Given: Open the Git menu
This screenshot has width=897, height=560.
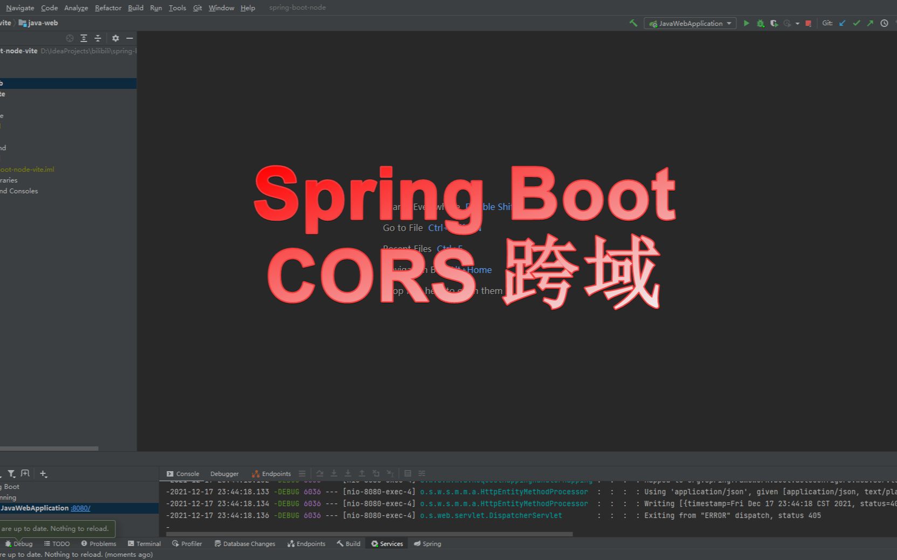Looking at the screenshot, I should (197, 8).
